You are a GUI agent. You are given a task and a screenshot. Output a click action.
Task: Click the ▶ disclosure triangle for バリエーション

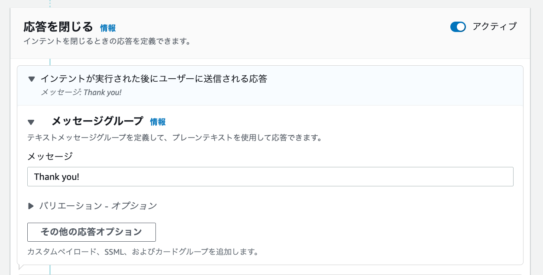point(30,206)
